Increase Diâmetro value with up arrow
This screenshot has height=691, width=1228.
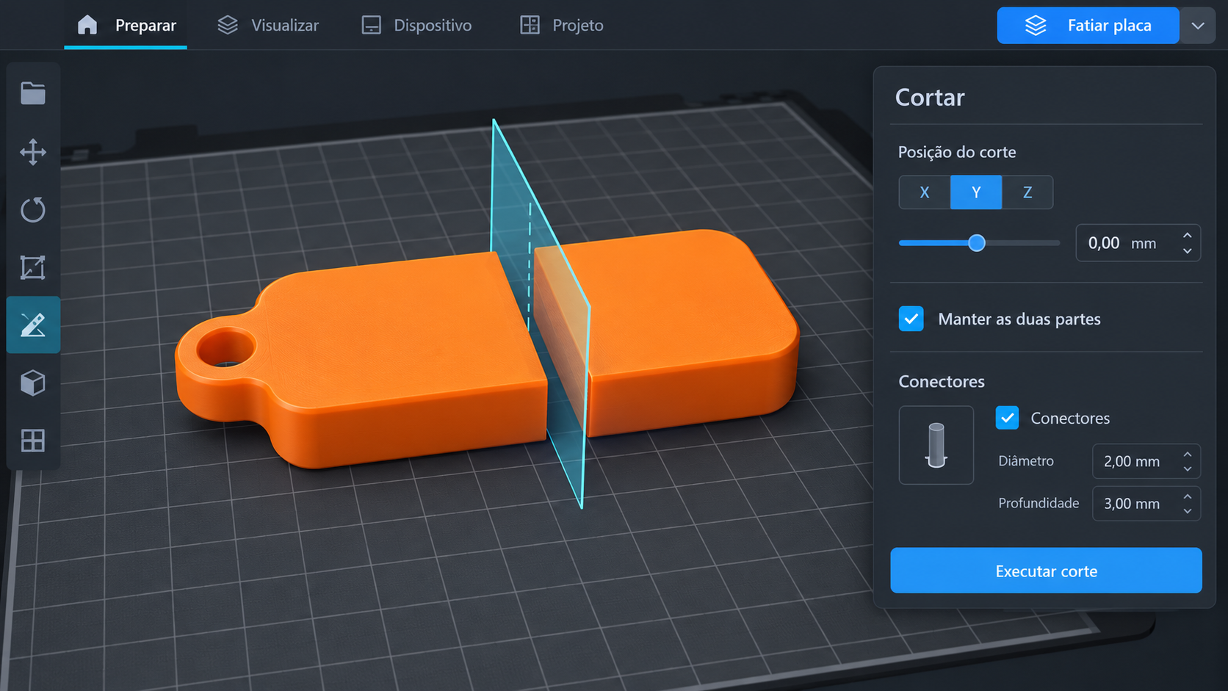(1188, 454)
